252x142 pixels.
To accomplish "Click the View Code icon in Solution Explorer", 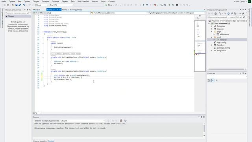I will (x=240, y=13).
